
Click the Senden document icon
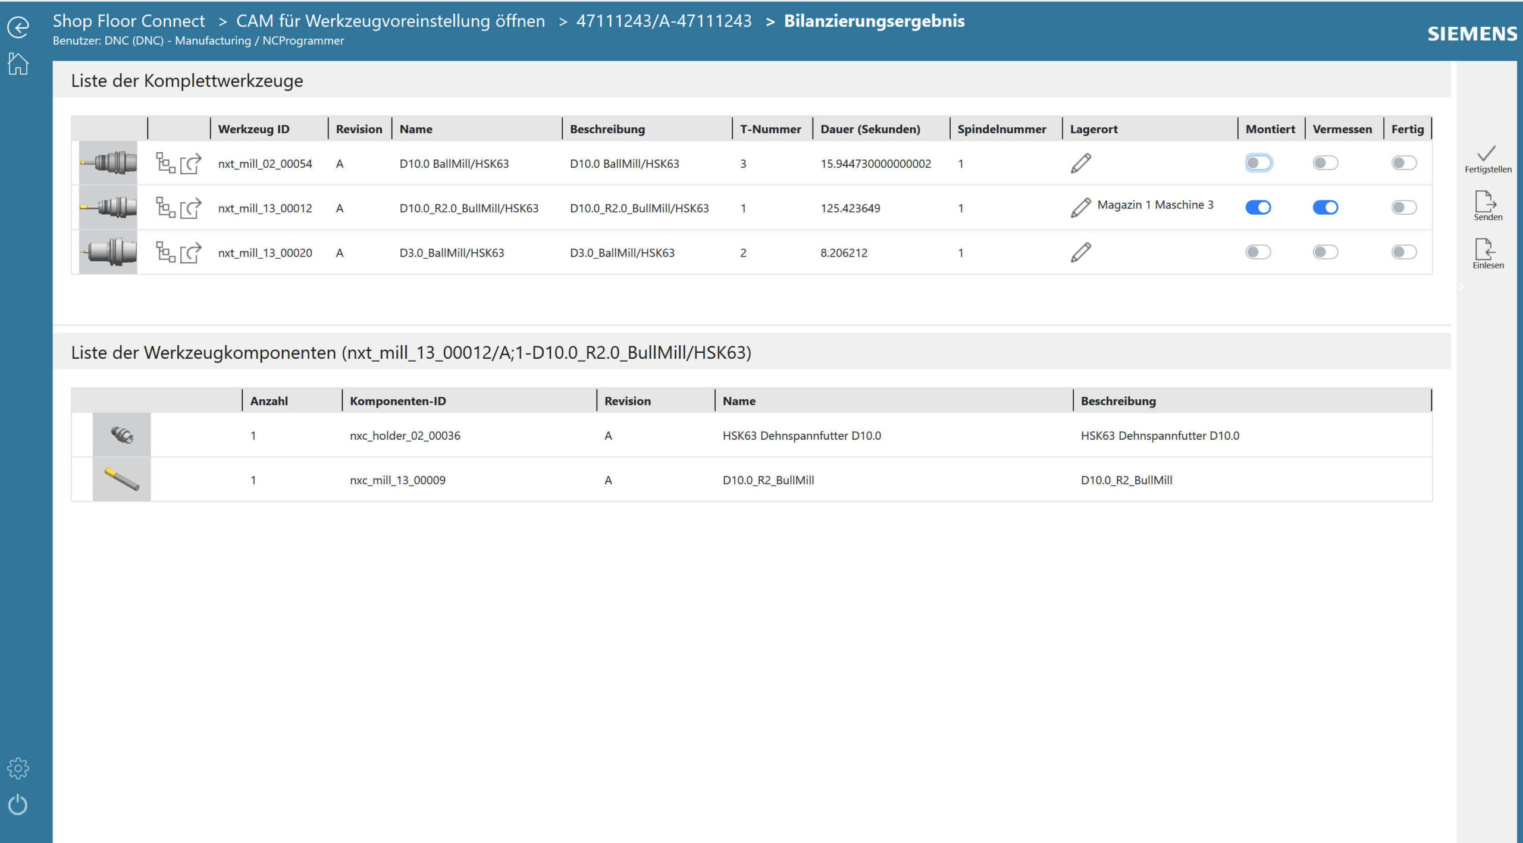(1486, 201)
